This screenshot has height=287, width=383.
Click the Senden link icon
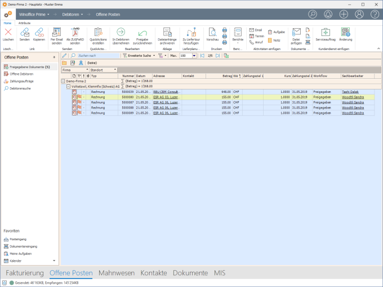24,32
